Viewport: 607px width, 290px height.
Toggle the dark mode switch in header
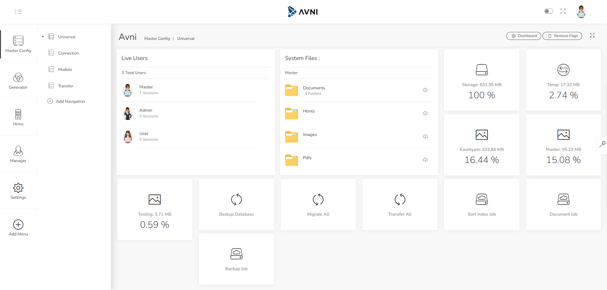(x=549, y=11)
